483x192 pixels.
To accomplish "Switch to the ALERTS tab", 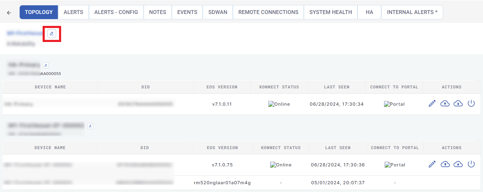I will [x=73, y=12].
